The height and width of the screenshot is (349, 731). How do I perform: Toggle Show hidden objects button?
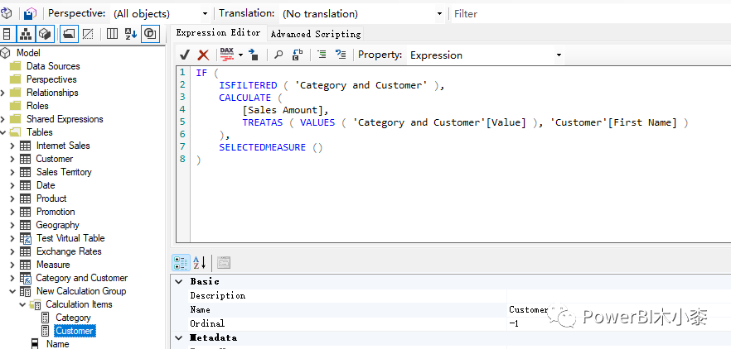88,34
